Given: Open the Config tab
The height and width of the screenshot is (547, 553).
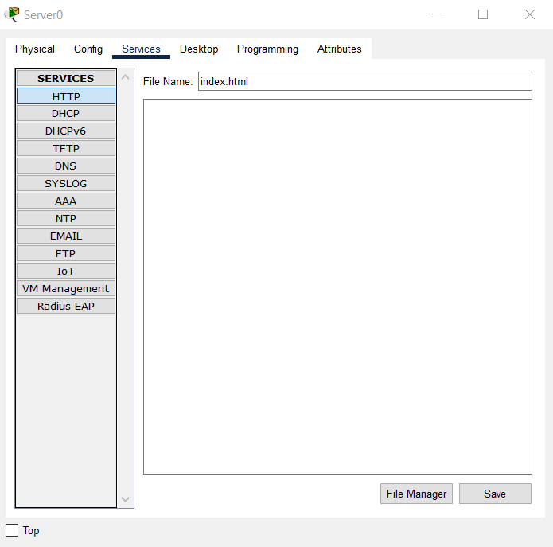Looking at the screenshot, I should 88,49.
